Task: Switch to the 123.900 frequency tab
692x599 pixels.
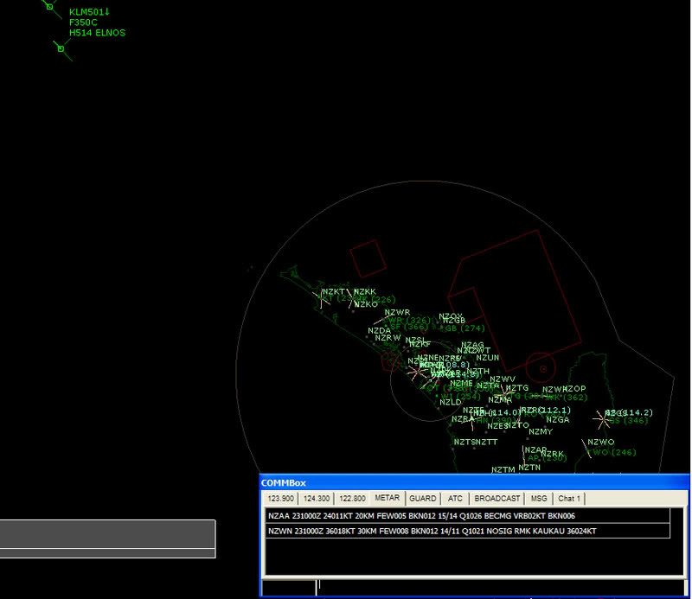Action: pos(279,499)
